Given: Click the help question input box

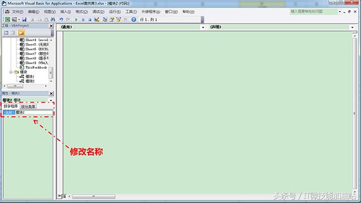Looking at the screenshot, I should [314, 11].
